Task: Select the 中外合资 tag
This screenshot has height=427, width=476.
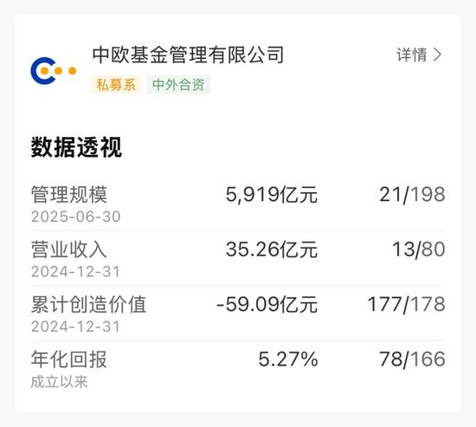Action: [x=178, y=85]
